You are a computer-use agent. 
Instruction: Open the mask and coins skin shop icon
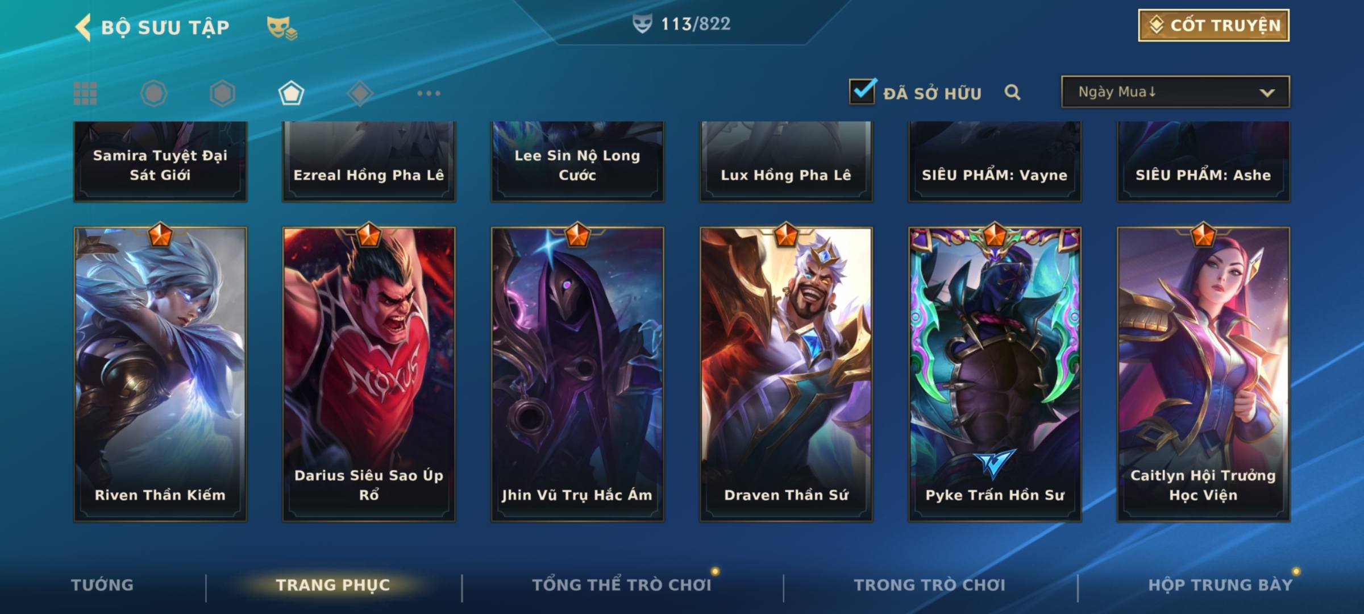coord(282,28)
